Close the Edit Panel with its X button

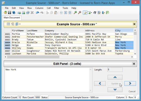click(x=134, y=64)
